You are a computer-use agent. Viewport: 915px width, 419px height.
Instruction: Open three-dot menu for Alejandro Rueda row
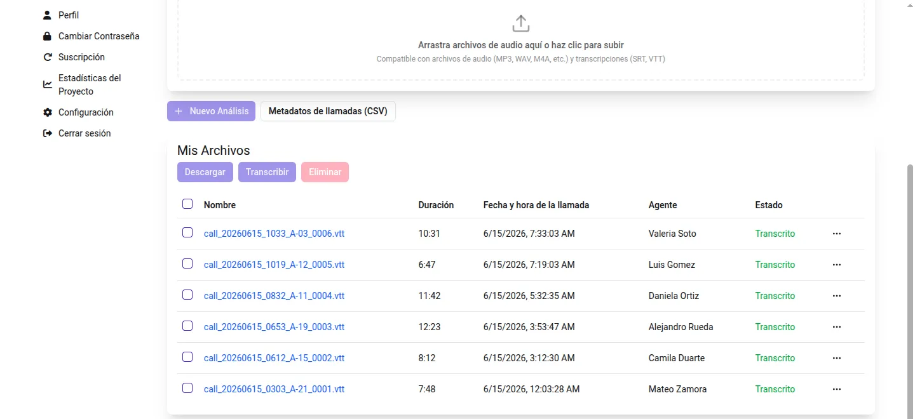click(x=837, y=327)
